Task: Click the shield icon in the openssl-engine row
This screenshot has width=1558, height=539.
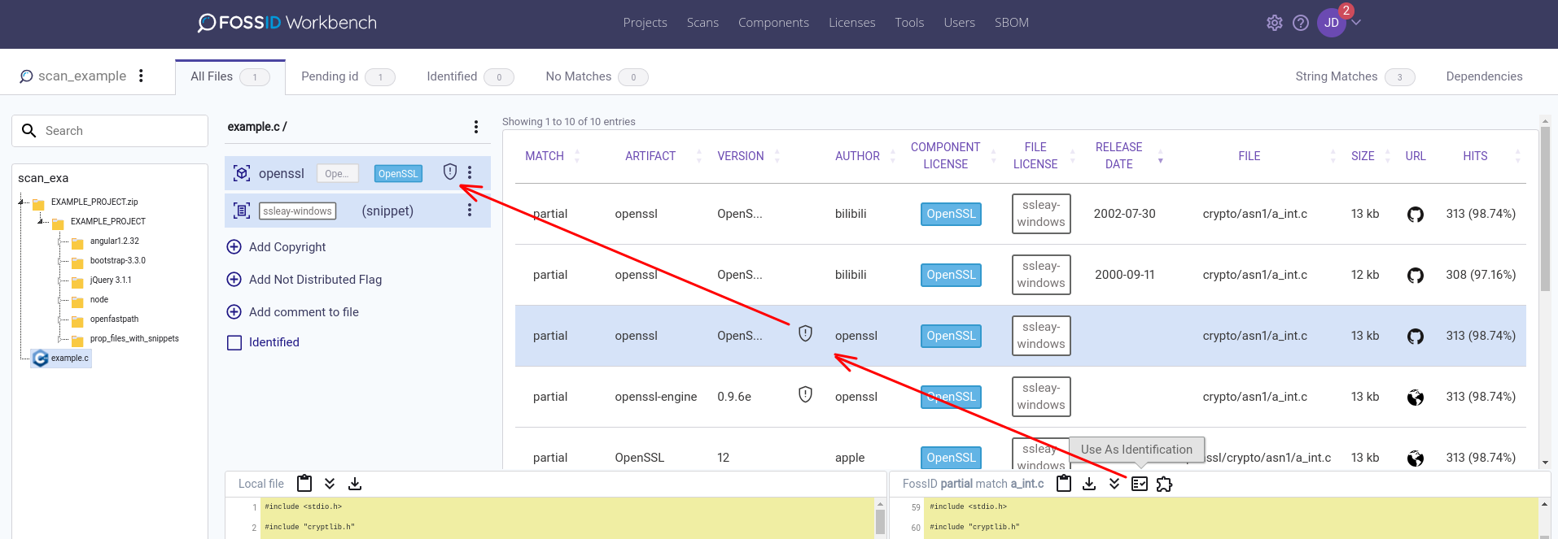Action: coord(805,394)
